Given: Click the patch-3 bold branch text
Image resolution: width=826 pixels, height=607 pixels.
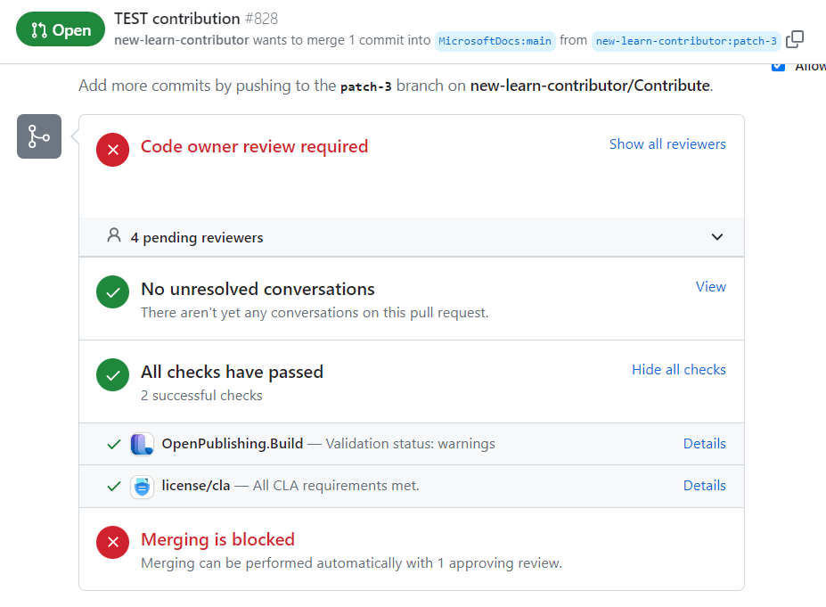Looking at the screenshot, I should [x=365, y=86].
